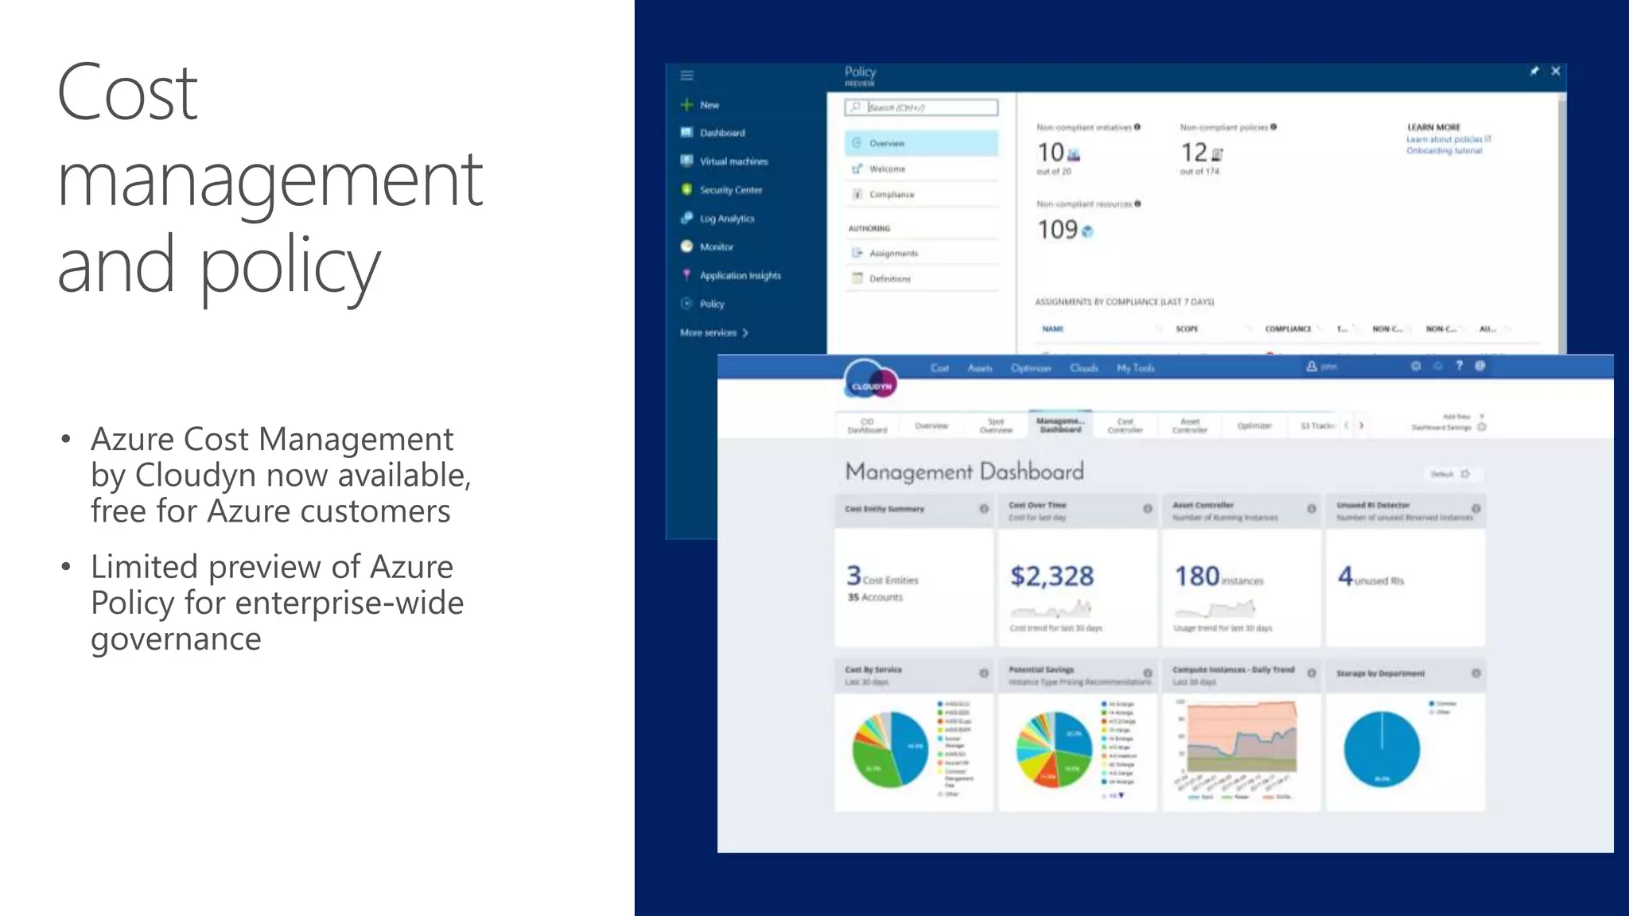Click the Onboarding tutorial link
The width and height of the screenshot is (1629, 916).
[1443, 150]
